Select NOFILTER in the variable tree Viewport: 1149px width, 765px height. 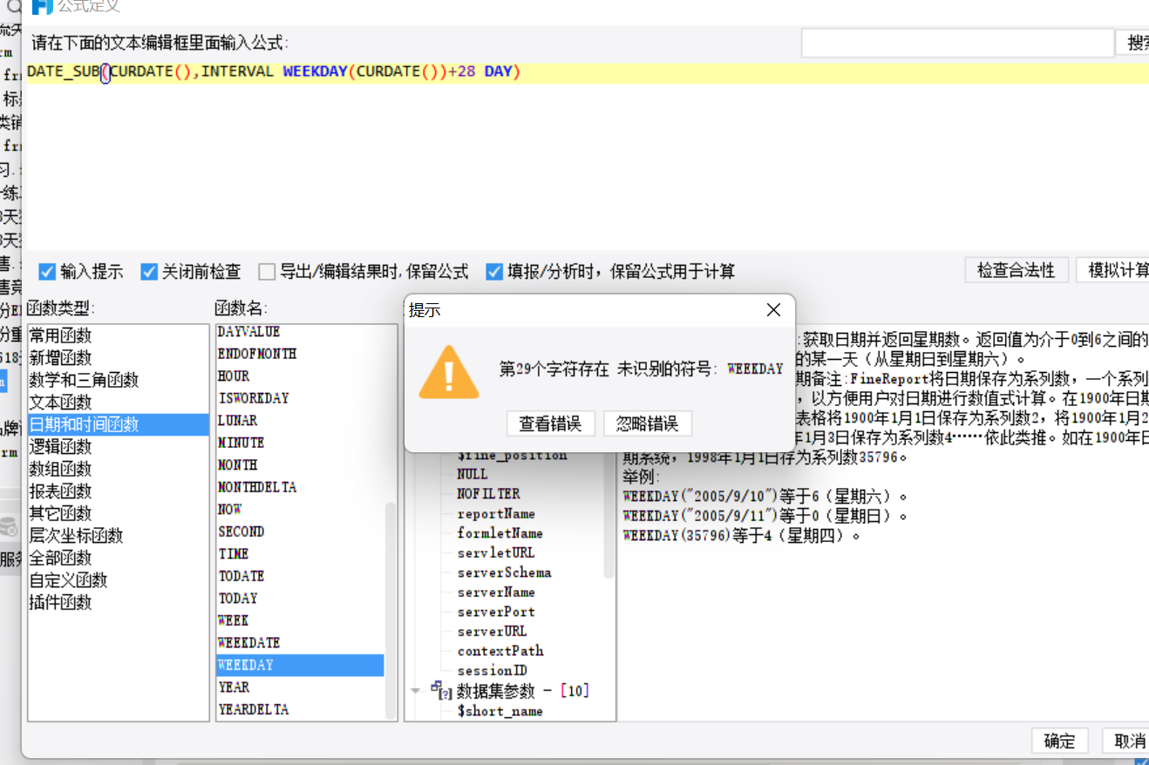[488, 494]
